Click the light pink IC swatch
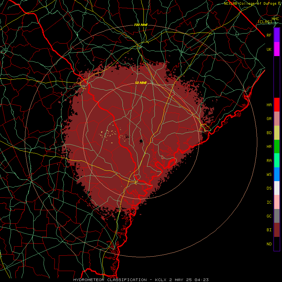The height and width of the screenshot is (282, 282). [x=277, y=202]
